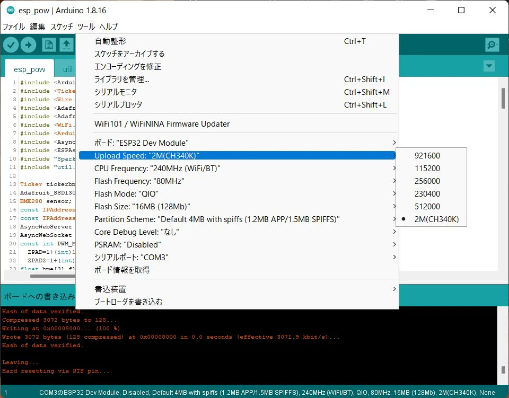Click the Open sketch up-arrow icon
The height and width of the screenshot is (398, 509).
[x=66, y=45]
